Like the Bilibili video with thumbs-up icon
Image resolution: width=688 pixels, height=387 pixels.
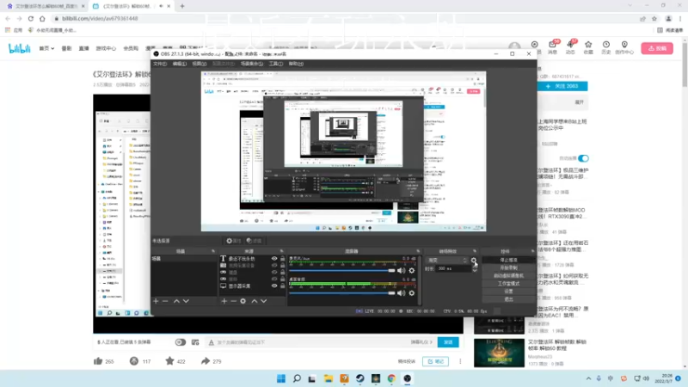(98, 361)
